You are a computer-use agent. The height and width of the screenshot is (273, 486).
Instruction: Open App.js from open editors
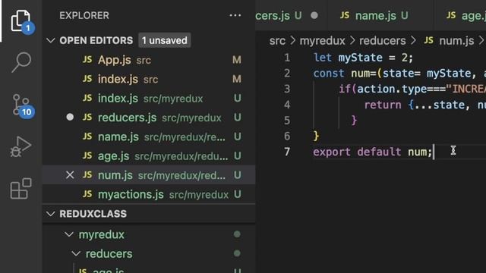[149, 60]
